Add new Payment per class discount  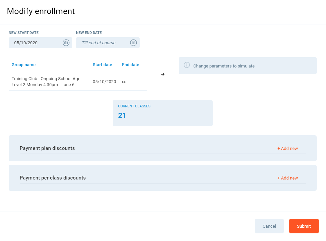point(287,178)
